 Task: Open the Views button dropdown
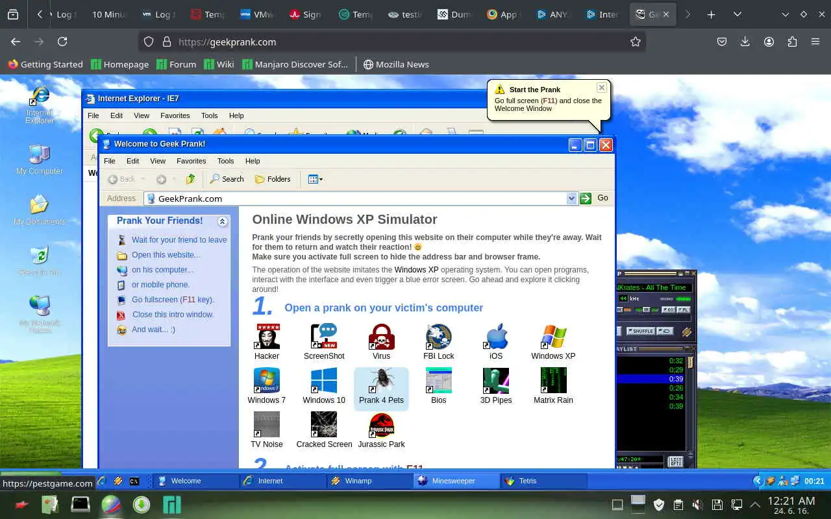pyautogui.click(x=316, y=179)
